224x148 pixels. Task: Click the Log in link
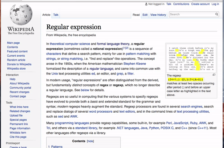point(215,4)
